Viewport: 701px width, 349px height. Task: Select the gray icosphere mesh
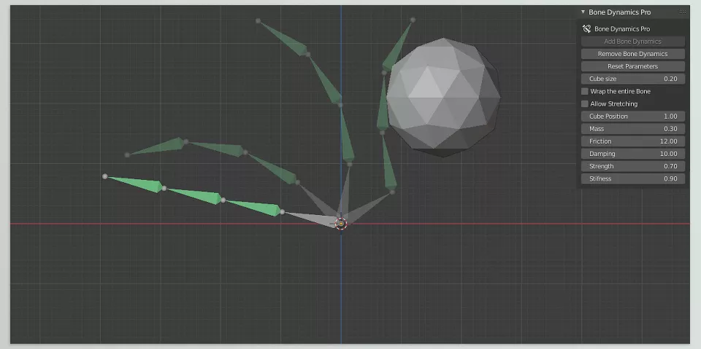point(443,98)
